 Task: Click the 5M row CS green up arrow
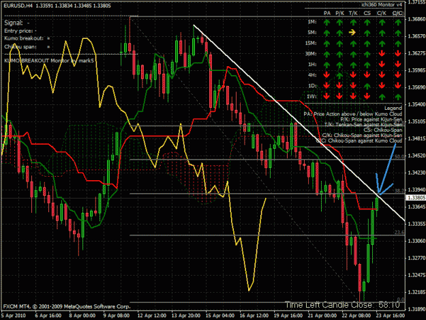tap(367, 33)
